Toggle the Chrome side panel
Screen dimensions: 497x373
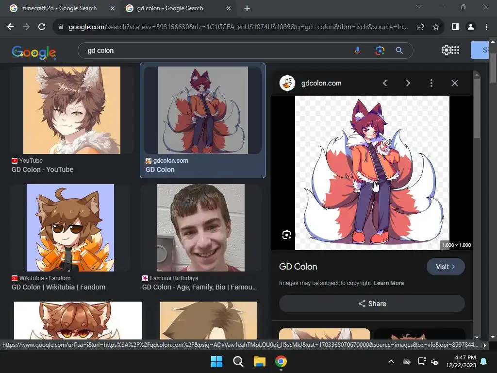pyautogui.click(x=455, y=27)
